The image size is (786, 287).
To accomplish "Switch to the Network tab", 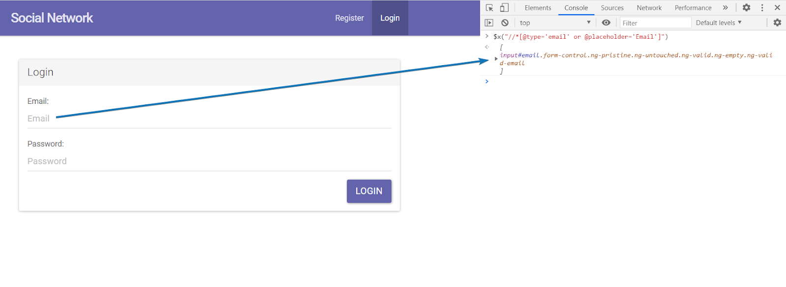I will [x=649, y=8].
